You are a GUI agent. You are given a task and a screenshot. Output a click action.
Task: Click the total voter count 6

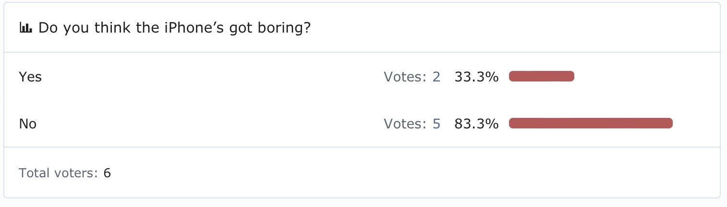pos(107,173)
